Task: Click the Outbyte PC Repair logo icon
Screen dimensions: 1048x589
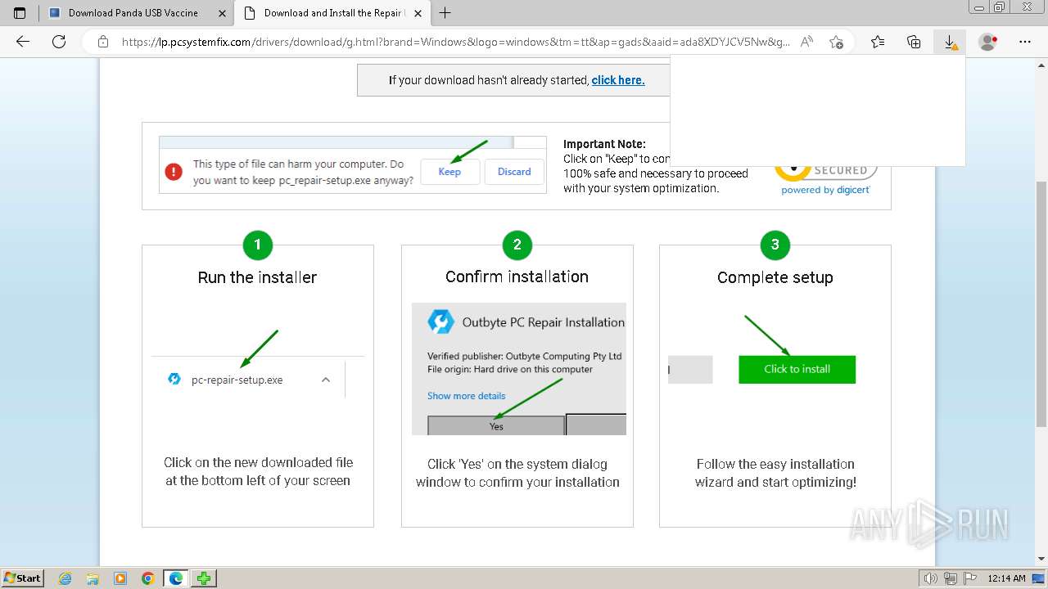Action: pyautogui.click(x=441, y=321)
